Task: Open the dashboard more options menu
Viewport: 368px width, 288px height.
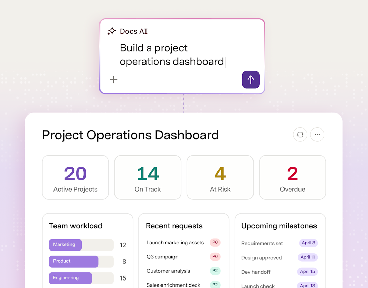Action: pyautogui.click(x=317, y=135)
